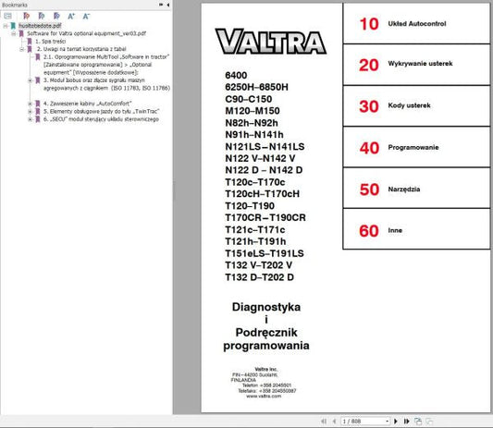Viewport: 493px width, 428px height.
Task: Click the heading Diagnostyka
Action: [x=266, y=307]
